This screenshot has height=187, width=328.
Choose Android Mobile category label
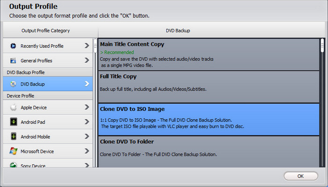click(x=35, y=137)
